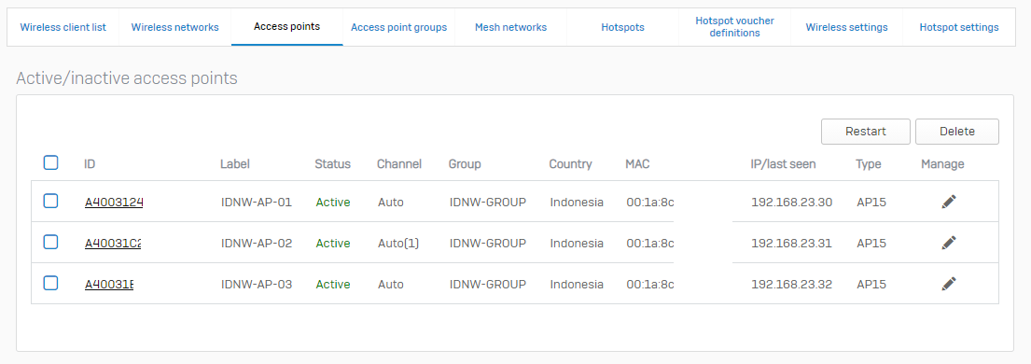Viewport: 1031px width, 364px height.
Task: Switch to the Wireless networks tab
Action: coord(174,27)
